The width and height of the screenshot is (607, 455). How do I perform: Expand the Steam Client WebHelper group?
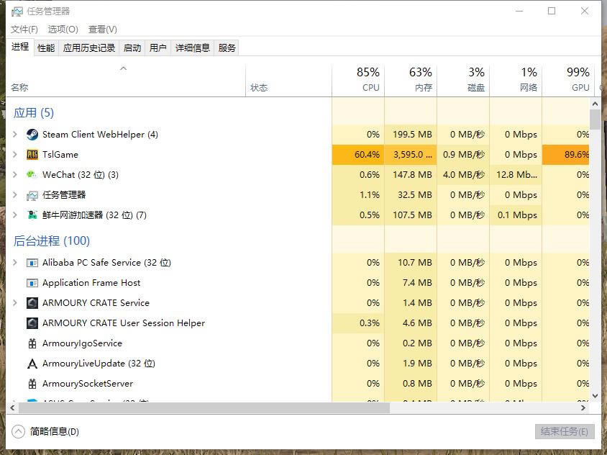15,135
